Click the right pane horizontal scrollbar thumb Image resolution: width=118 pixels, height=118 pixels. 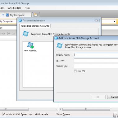86,109
